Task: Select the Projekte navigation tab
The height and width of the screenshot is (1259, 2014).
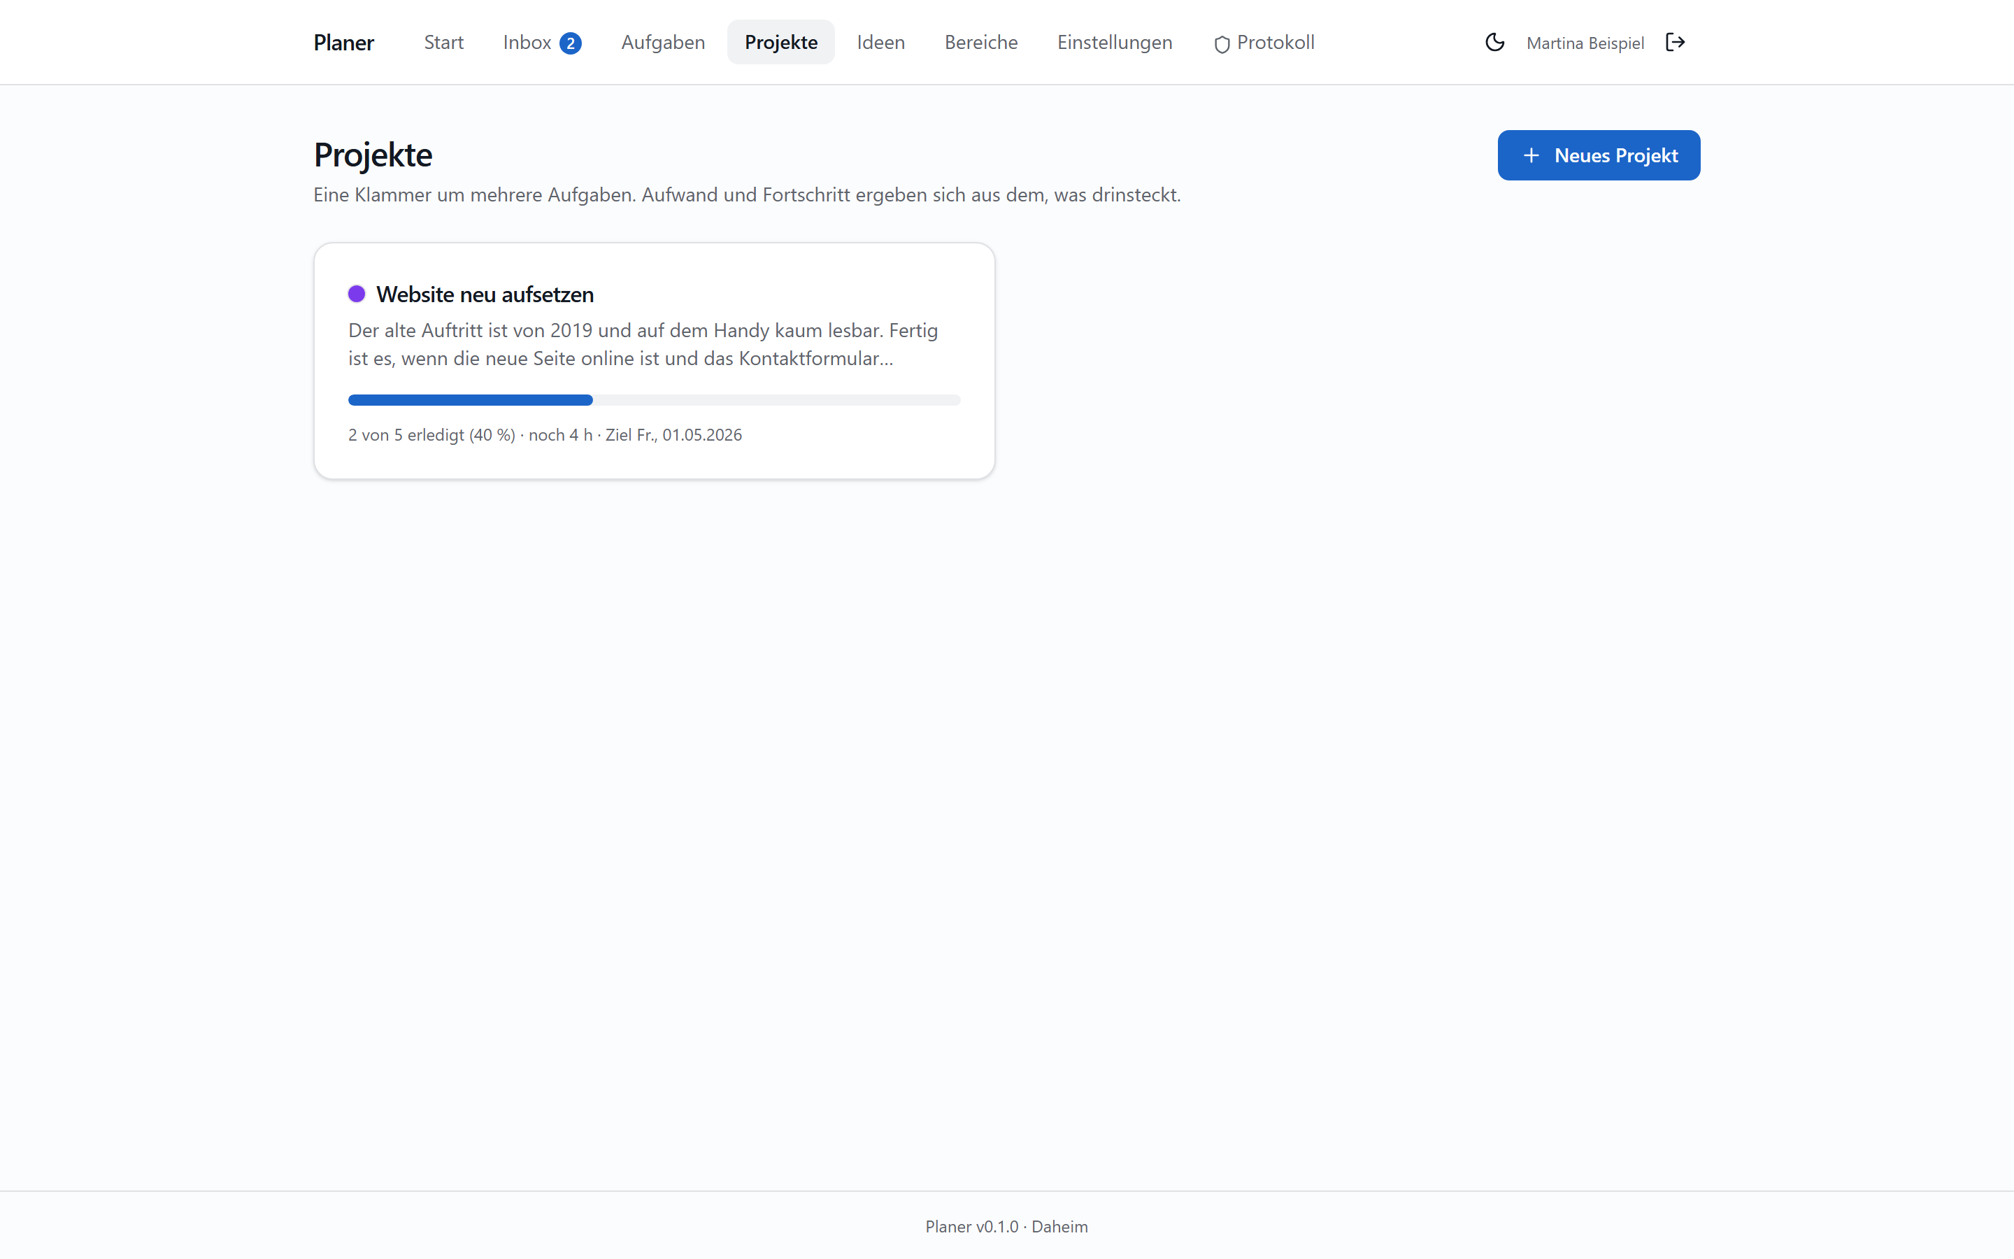Action: tap(780, 43)
